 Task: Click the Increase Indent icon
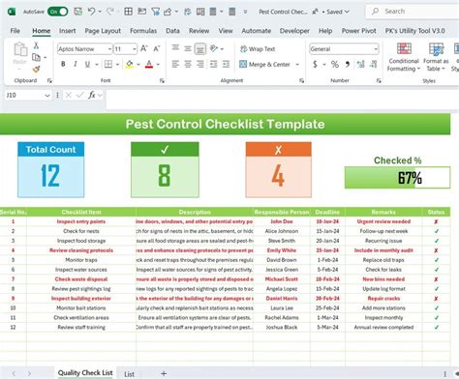[226, 64]
